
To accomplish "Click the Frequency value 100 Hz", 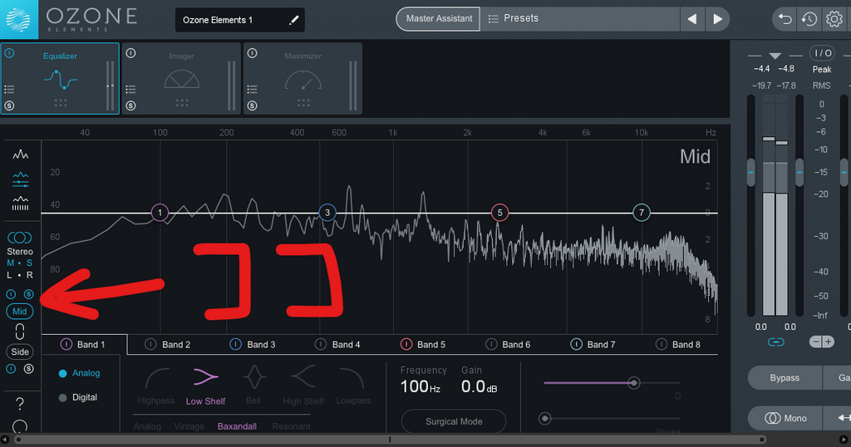I will coord(420,387).
